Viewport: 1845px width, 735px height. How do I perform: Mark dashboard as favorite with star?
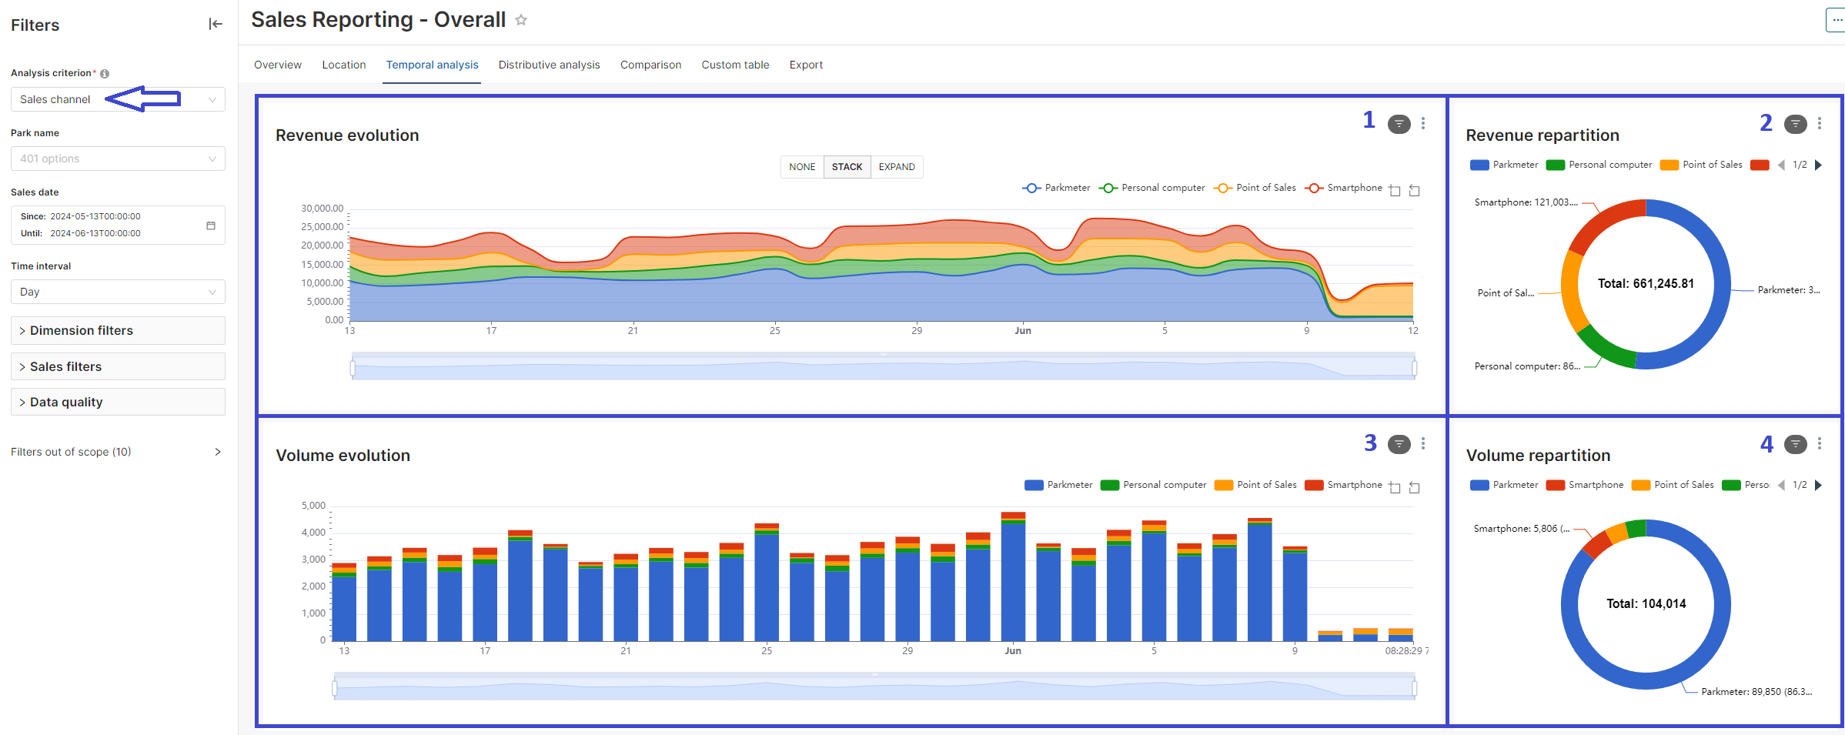click(x=521, y=20)
